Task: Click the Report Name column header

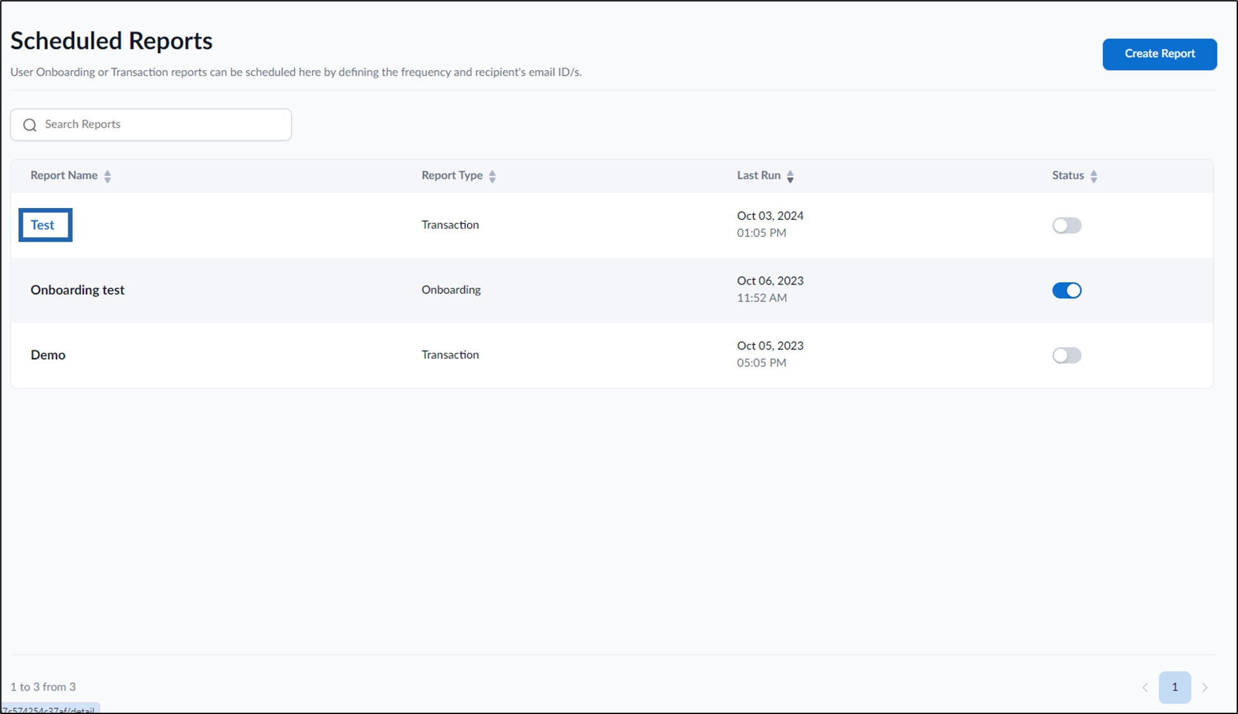Action: [x=64, y=175]
